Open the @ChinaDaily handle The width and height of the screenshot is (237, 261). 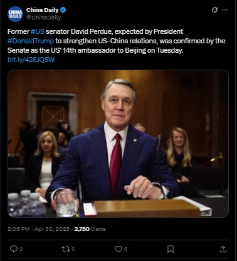pos(43,18)
